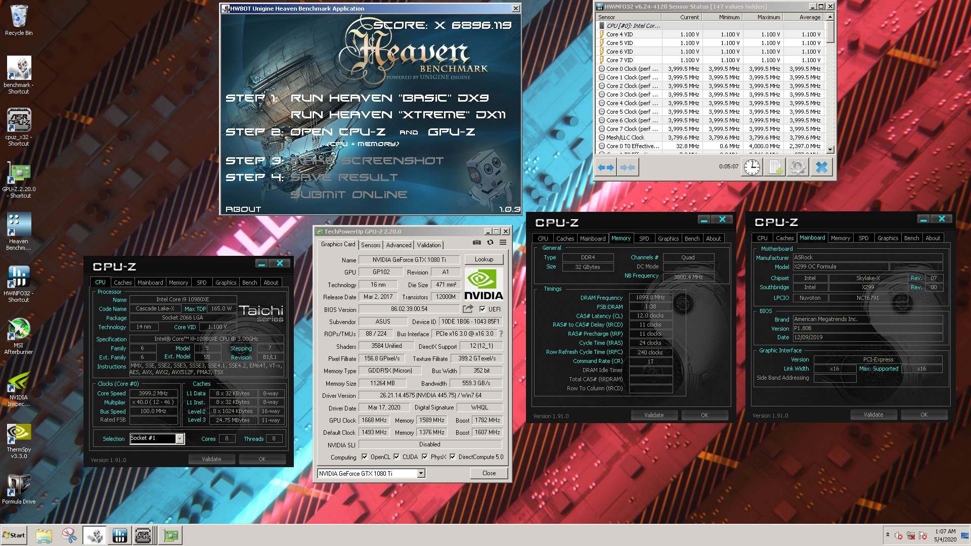Toggle the UEFI checkbox in GPU-Z
This screenshot has width=971, height=546.
482,309
